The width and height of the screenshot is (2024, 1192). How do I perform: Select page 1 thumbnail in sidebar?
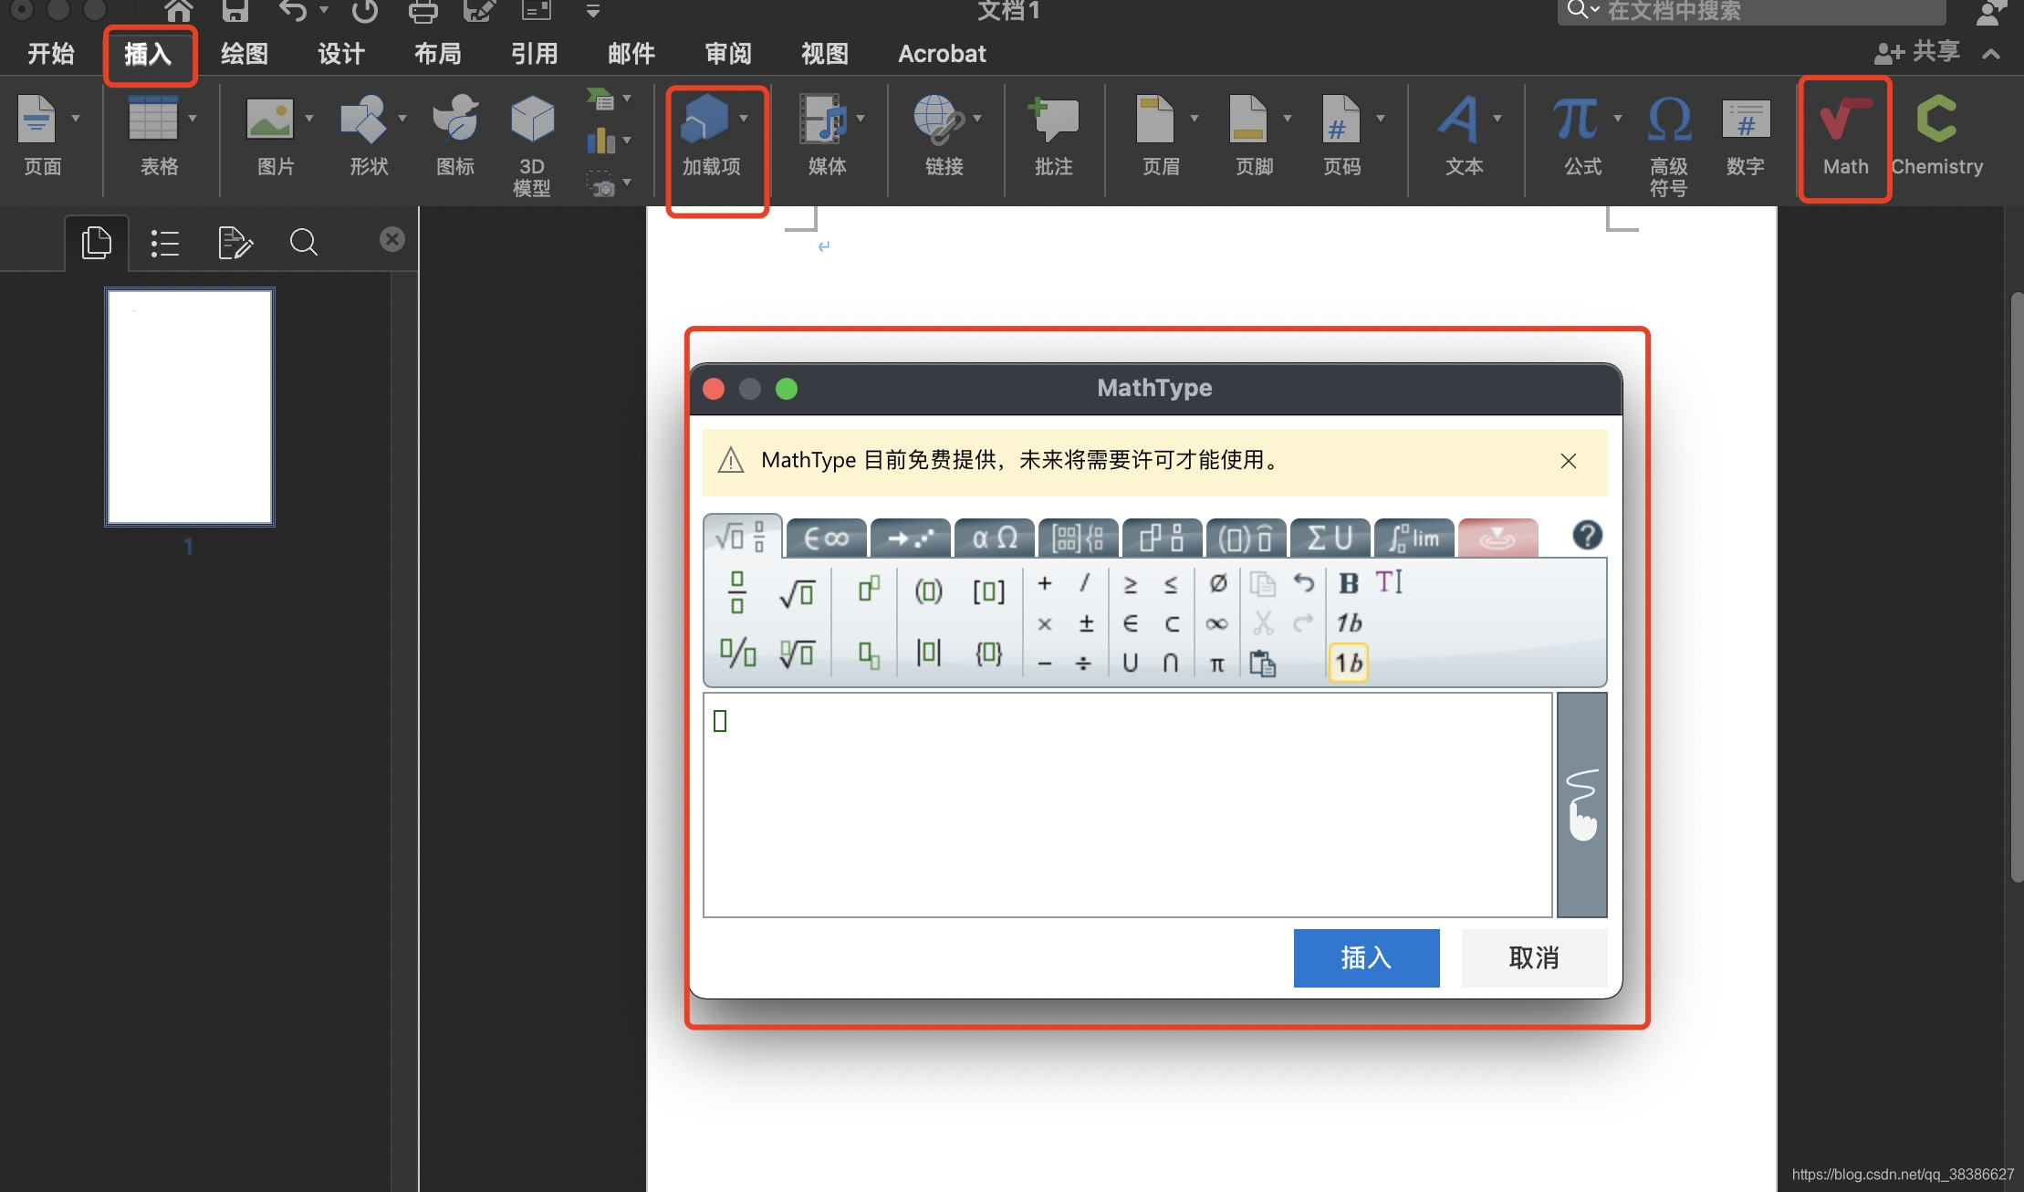[190, 407]
